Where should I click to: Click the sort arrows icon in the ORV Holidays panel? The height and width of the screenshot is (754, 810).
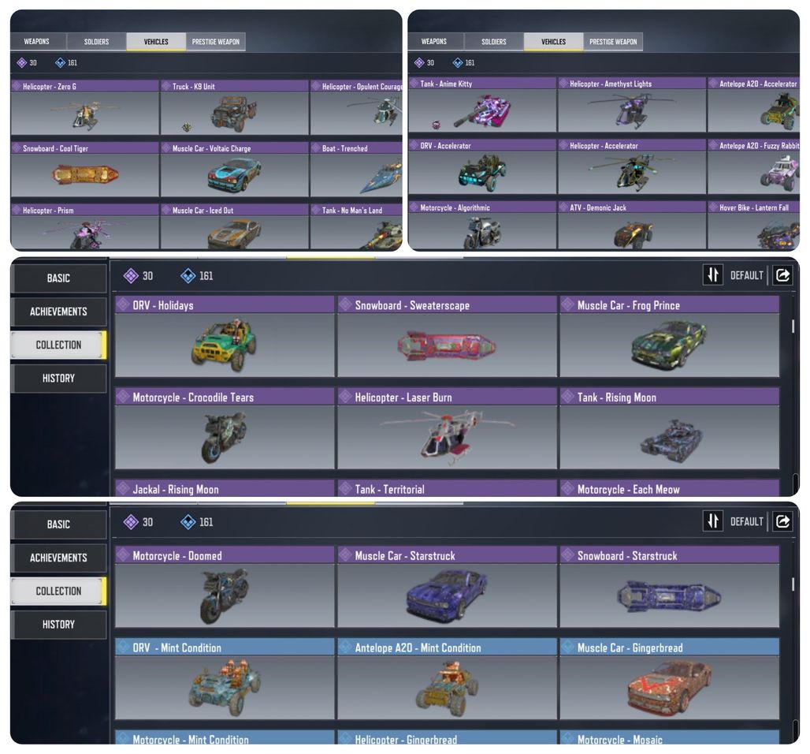click(x=713, y=275)
